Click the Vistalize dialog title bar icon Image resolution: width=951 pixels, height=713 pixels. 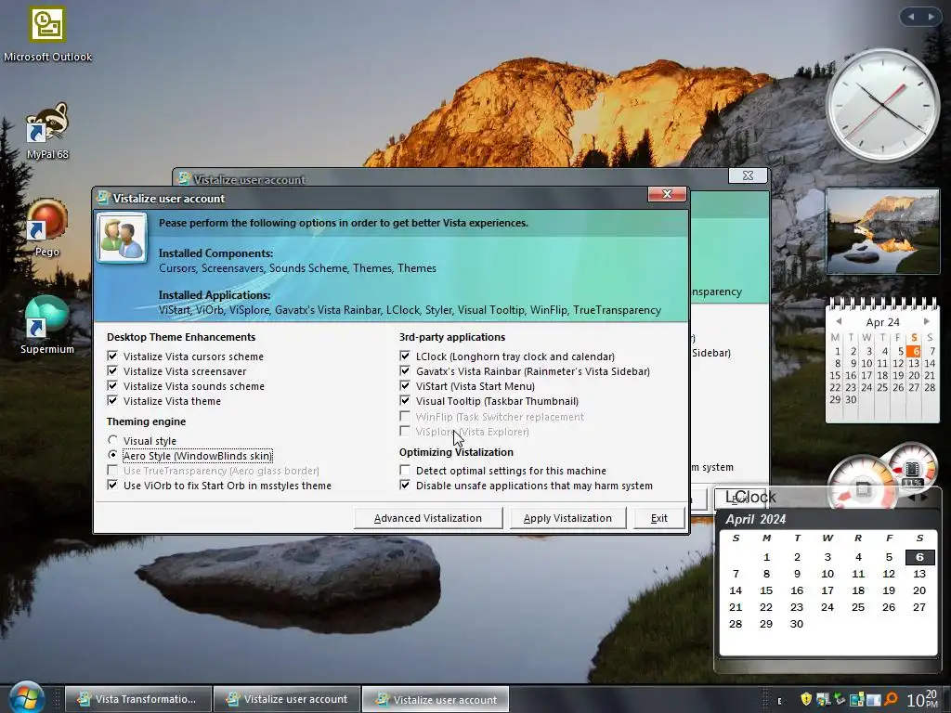tap(102, 198)
